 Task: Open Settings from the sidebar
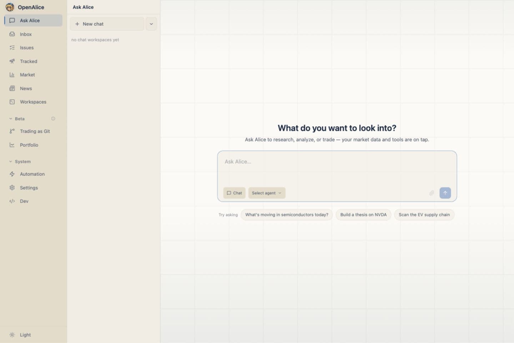pos(33,188)
